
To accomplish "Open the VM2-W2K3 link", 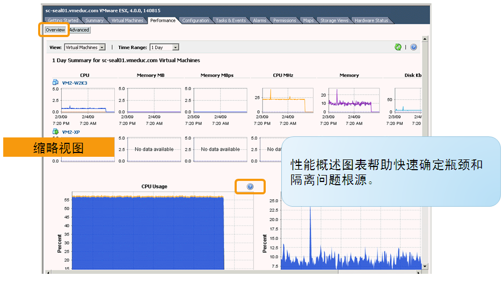I will (75, 83).
